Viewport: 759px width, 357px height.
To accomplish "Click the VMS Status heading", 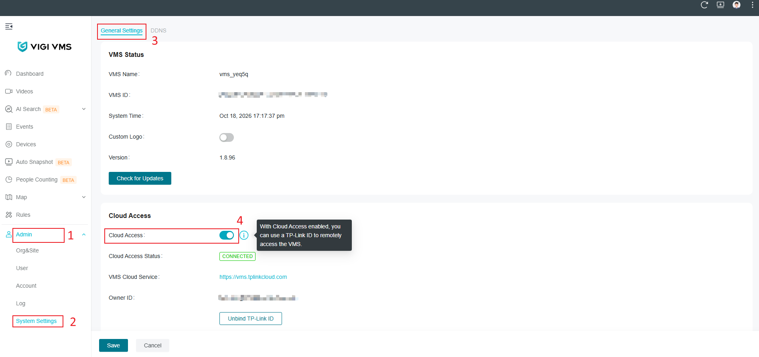I will tap(126, 54).
